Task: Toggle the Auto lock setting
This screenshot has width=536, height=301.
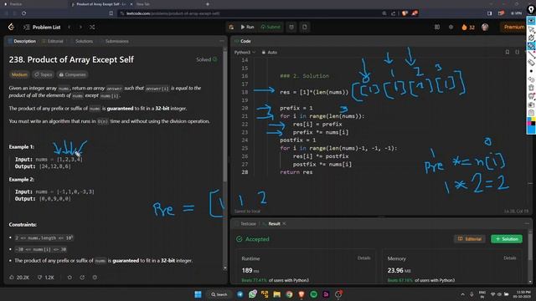Action: click(x=270, y=52)
